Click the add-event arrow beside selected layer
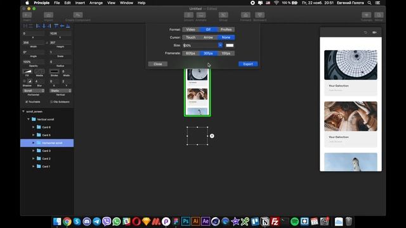Screen dimensions: 406x228 212,136
